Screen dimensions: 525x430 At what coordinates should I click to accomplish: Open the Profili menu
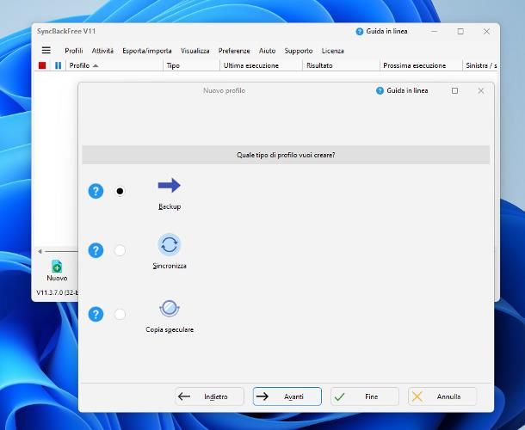pos(74,51)
